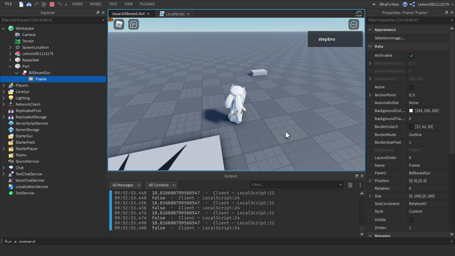455x256 pixels.
Task: Open the FILE menu
Action: click(8, 4)
